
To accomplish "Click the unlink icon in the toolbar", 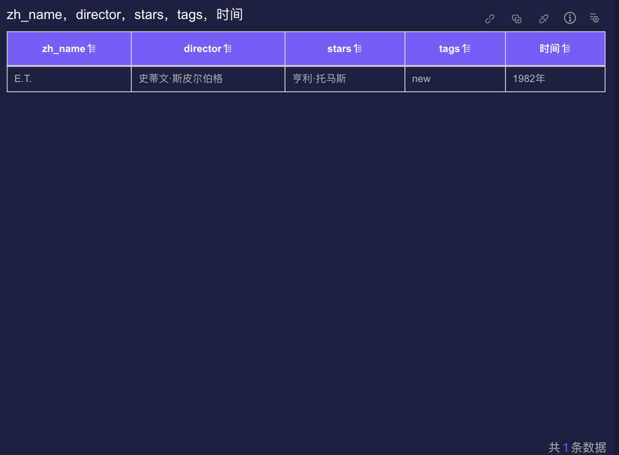I will coord(543,18).
